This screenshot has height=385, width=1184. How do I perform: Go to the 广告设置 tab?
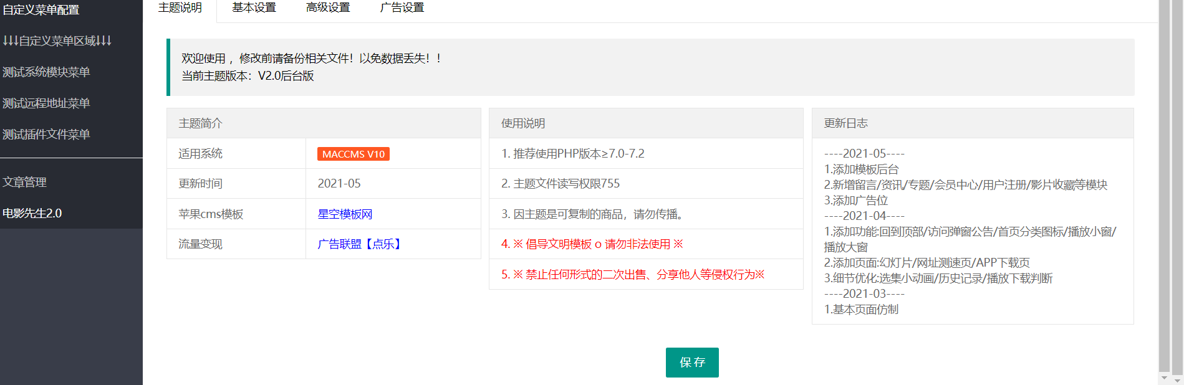(x=402, y=8)
